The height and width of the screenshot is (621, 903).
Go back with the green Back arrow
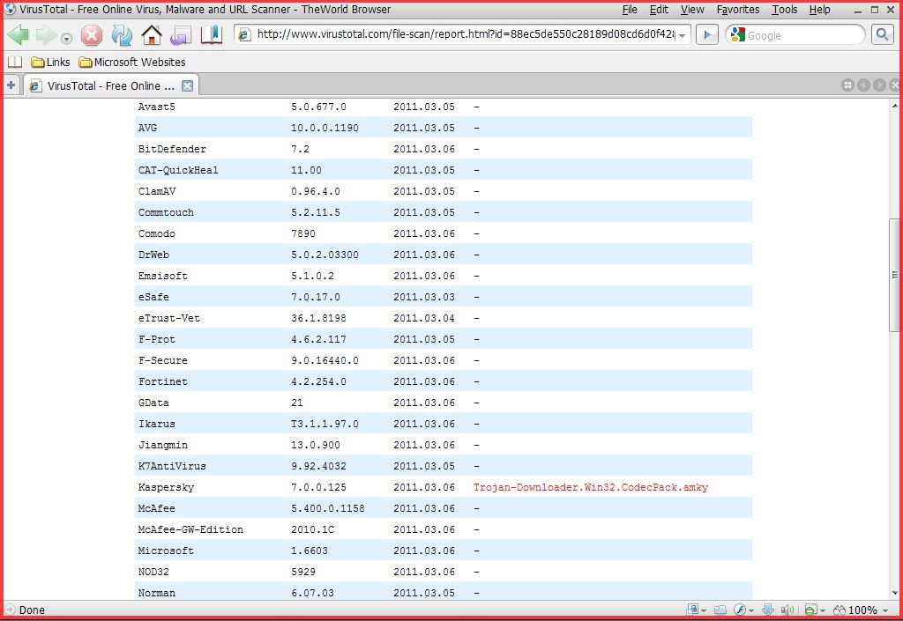pos(19,35)
